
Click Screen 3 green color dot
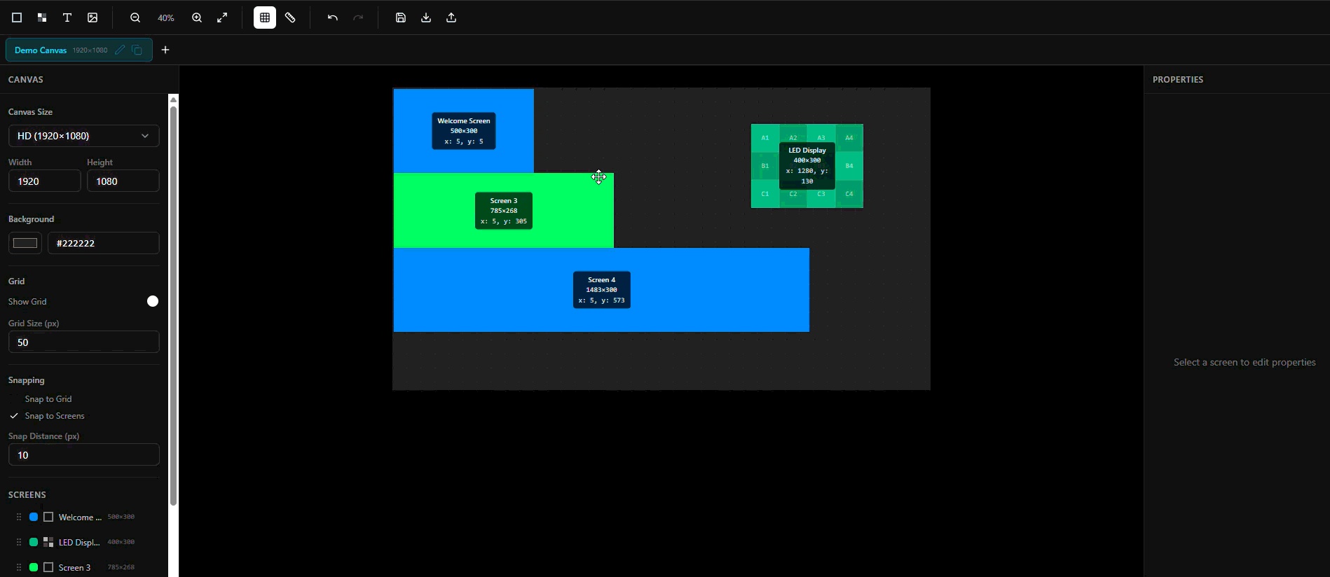34,567
